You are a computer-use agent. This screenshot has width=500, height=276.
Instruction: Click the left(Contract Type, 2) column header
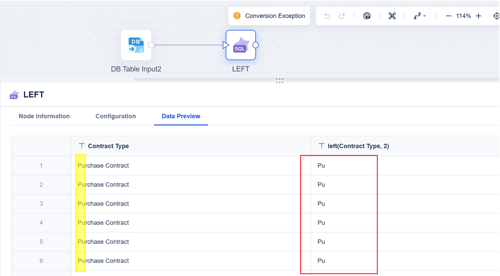click(358, 146)
